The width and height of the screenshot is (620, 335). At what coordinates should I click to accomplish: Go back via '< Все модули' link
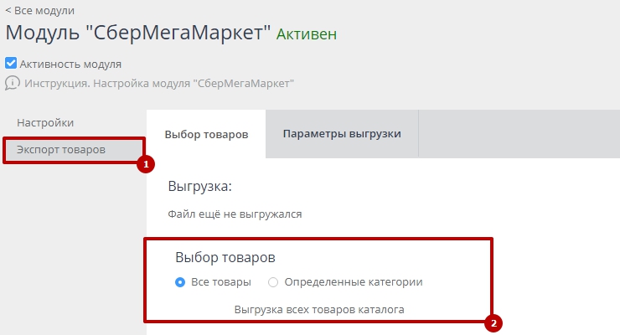click(39, 11)
